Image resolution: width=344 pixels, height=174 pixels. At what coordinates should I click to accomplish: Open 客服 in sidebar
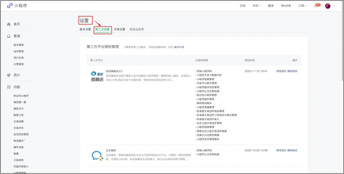click(x=16, y=153)
